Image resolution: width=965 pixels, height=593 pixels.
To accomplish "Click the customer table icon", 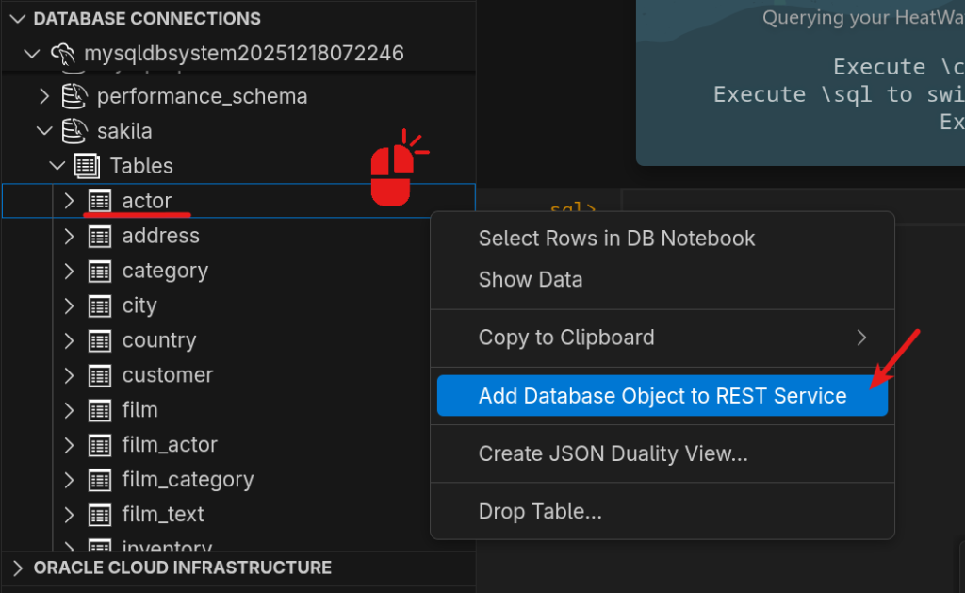I will [x=100, y=375].
